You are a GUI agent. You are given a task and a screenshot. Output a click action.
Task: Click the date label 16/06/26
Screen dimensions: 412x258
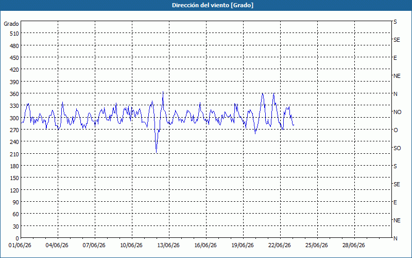(205, 246)
